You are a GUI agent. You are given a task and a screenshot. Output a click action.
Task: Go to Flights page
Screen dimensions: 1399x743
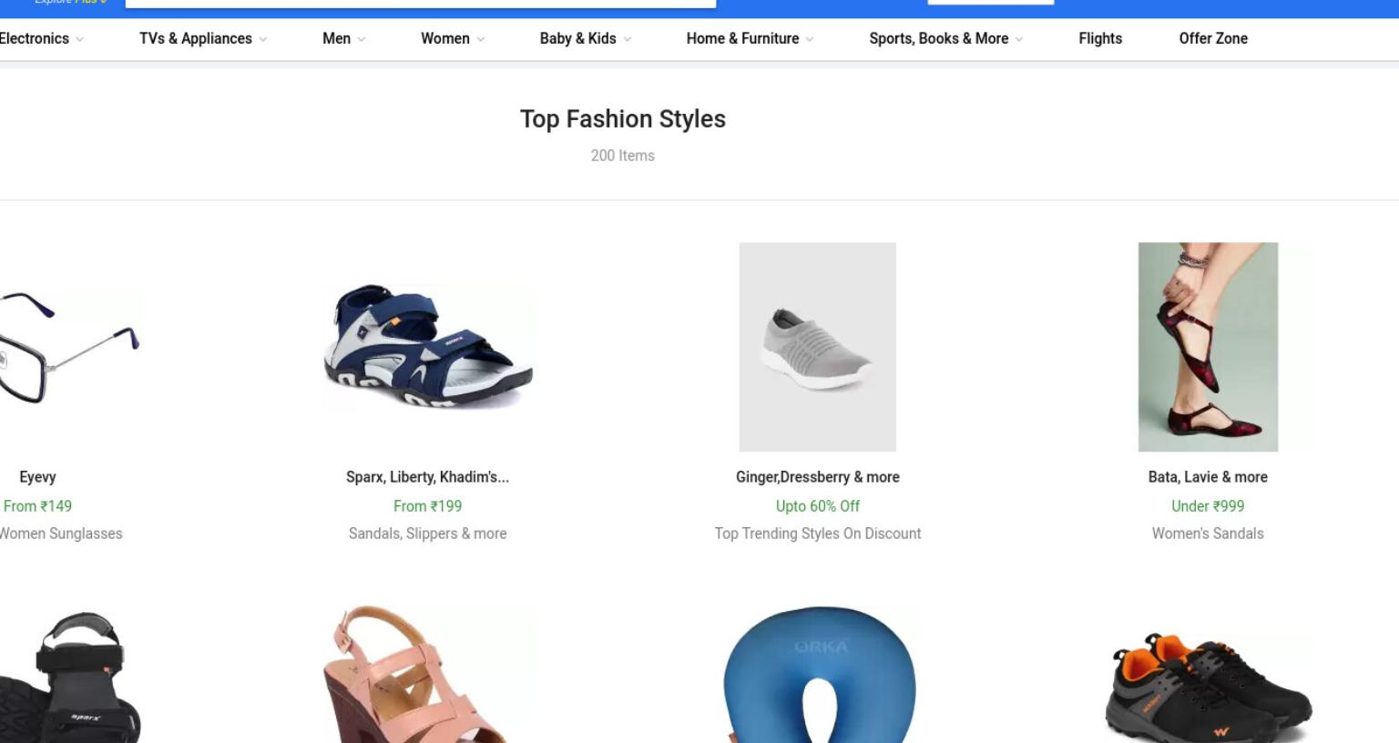click(1100, 38)
